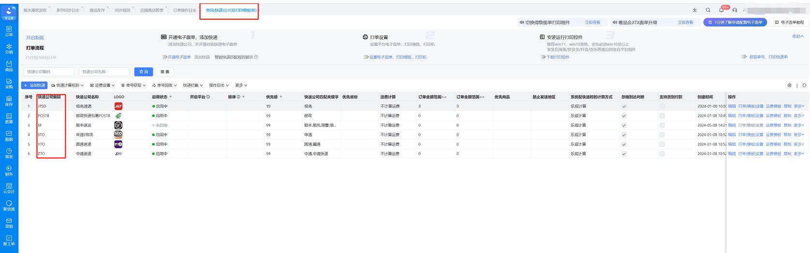Toggle 忽略到达判断 checkbox for ZTO row

(624, 154)
